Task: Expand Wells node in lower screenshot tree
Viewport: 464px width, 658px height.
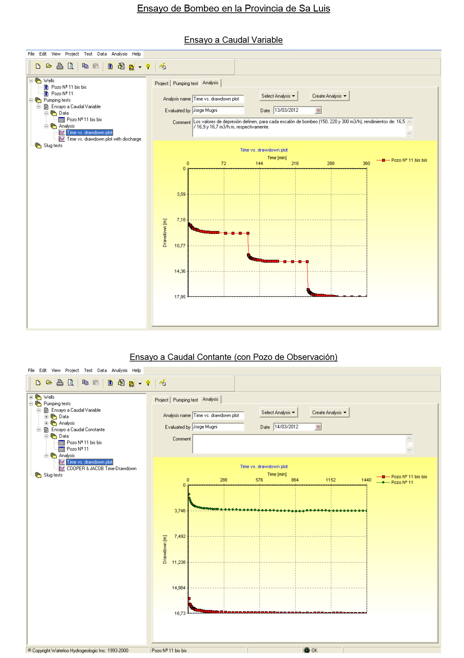Action: [x=31, y=397]
